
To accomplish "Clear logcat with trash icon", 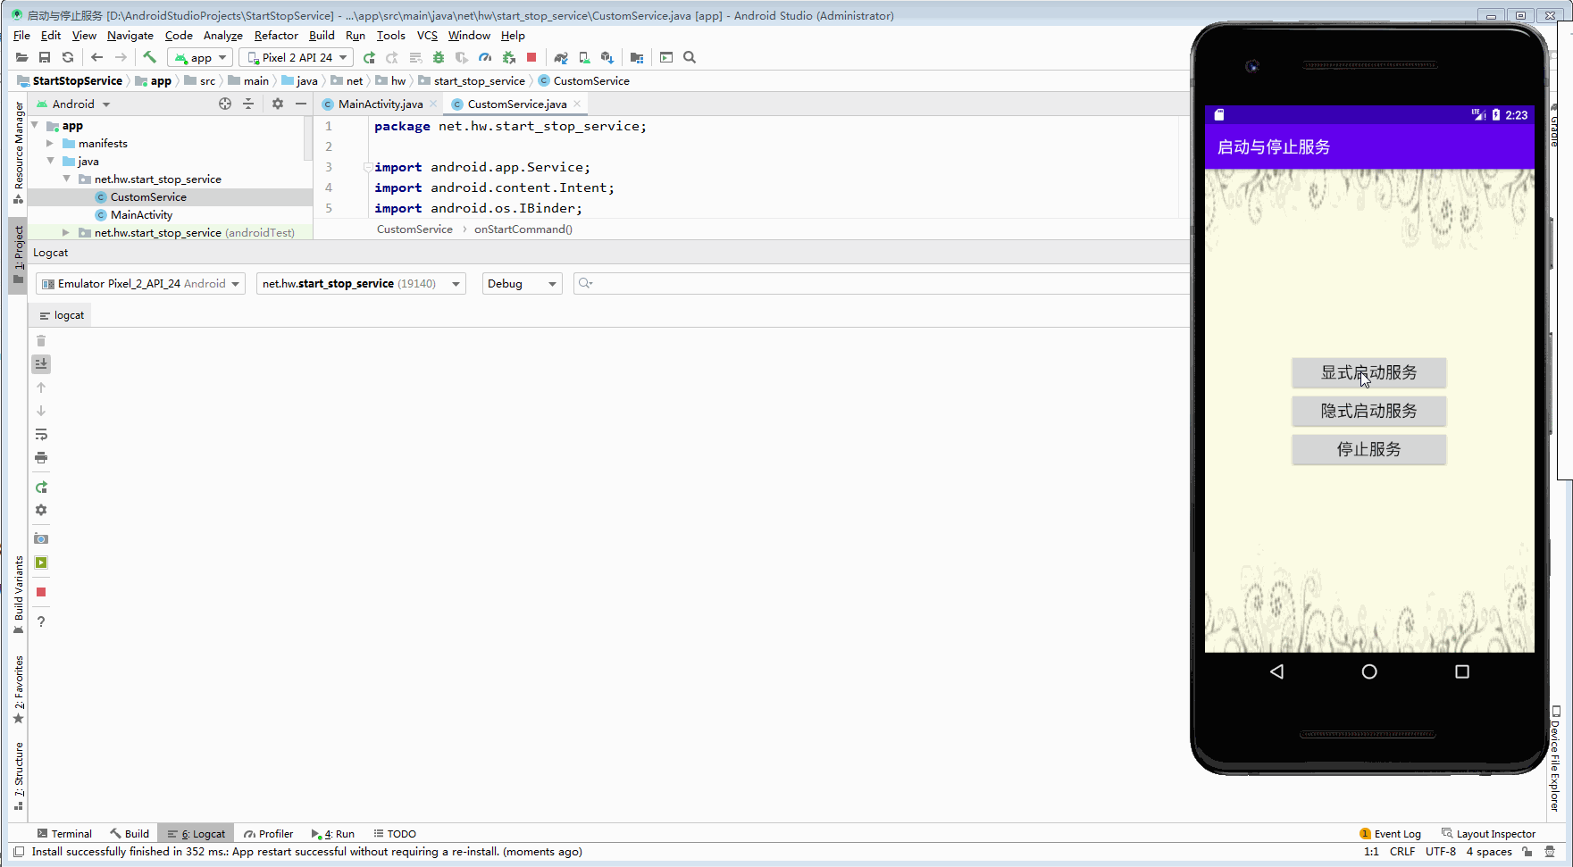I will tap(41, 341).
